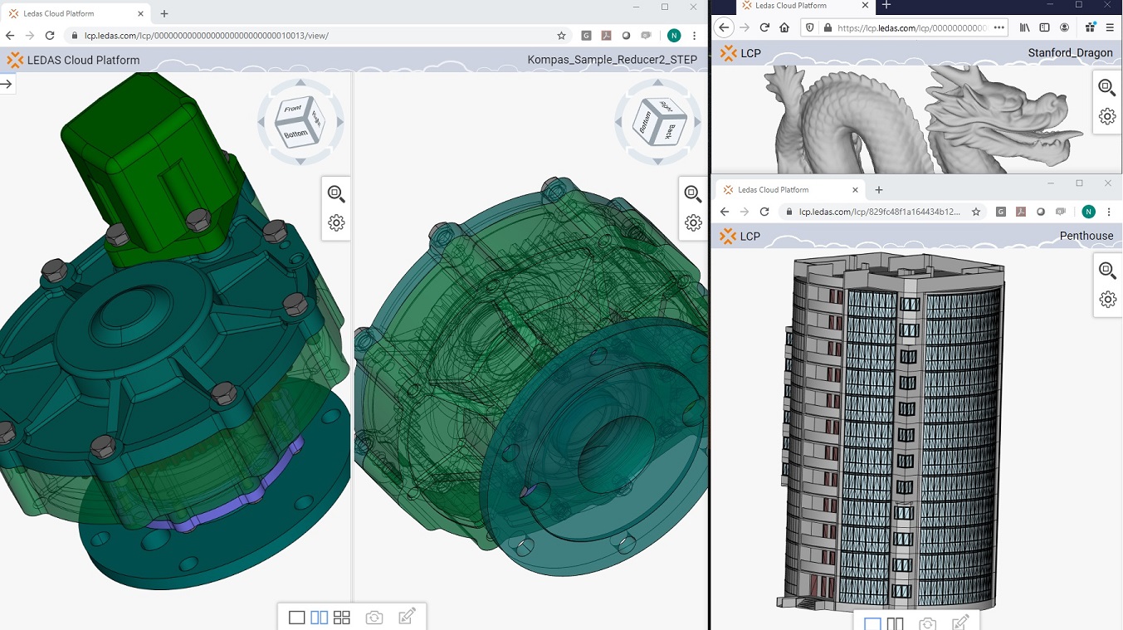Click the Bottom face of left view cube

point(295,134)
